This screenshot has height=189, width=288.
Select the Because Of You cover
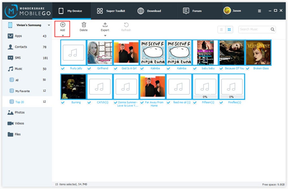(x=232, y=53)
